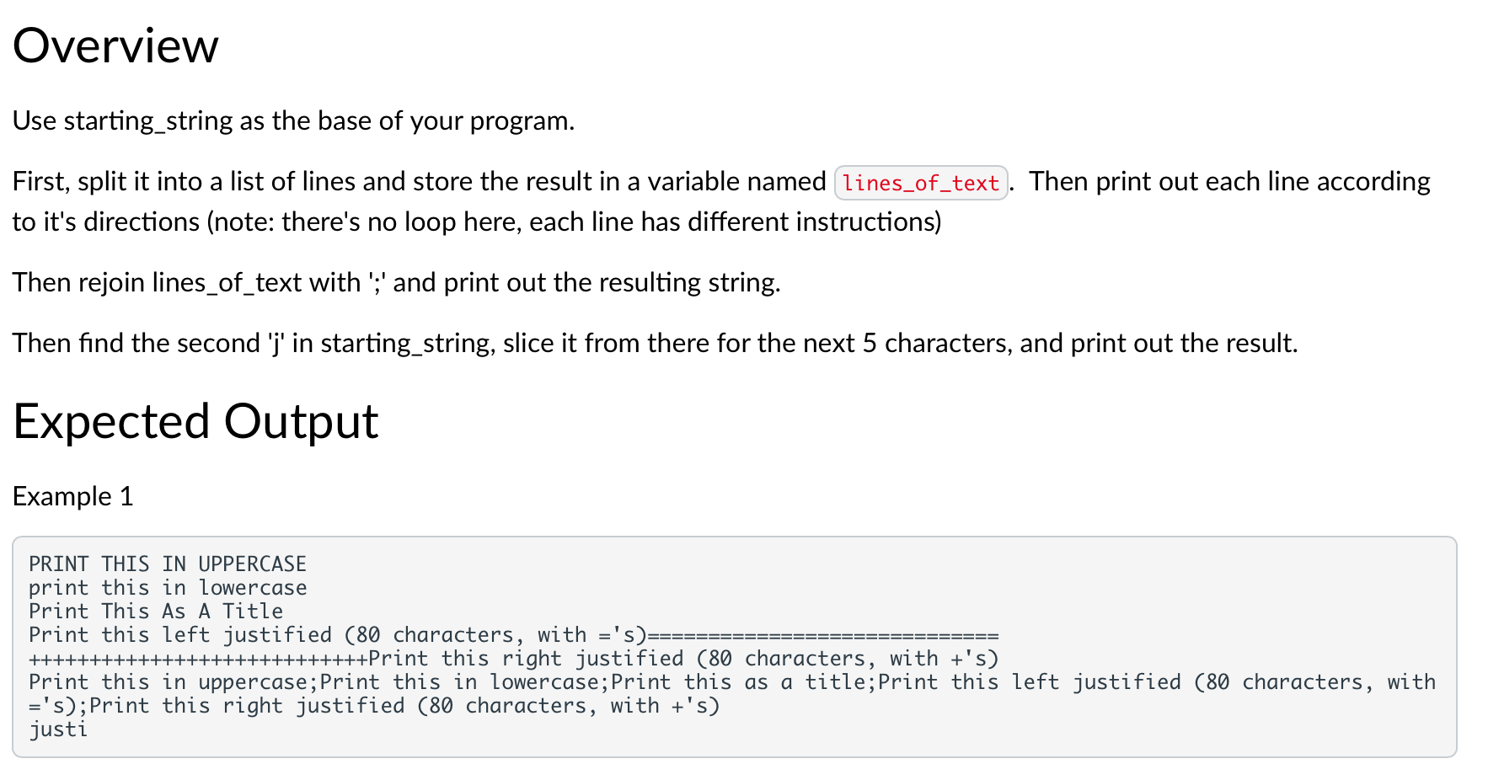
Task: Click the "Use starting_string as the base" sentence
Action: click(x=293, y=120)
